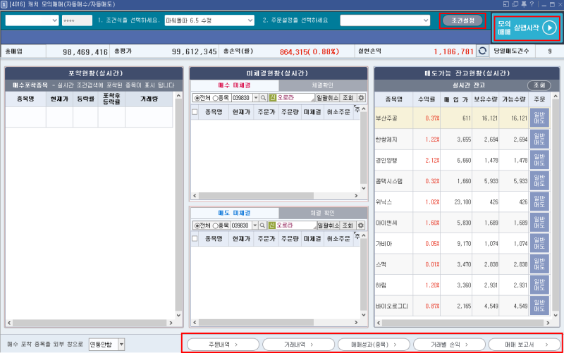Check the select-all box in 매수 미체결 table

(195, 112)
